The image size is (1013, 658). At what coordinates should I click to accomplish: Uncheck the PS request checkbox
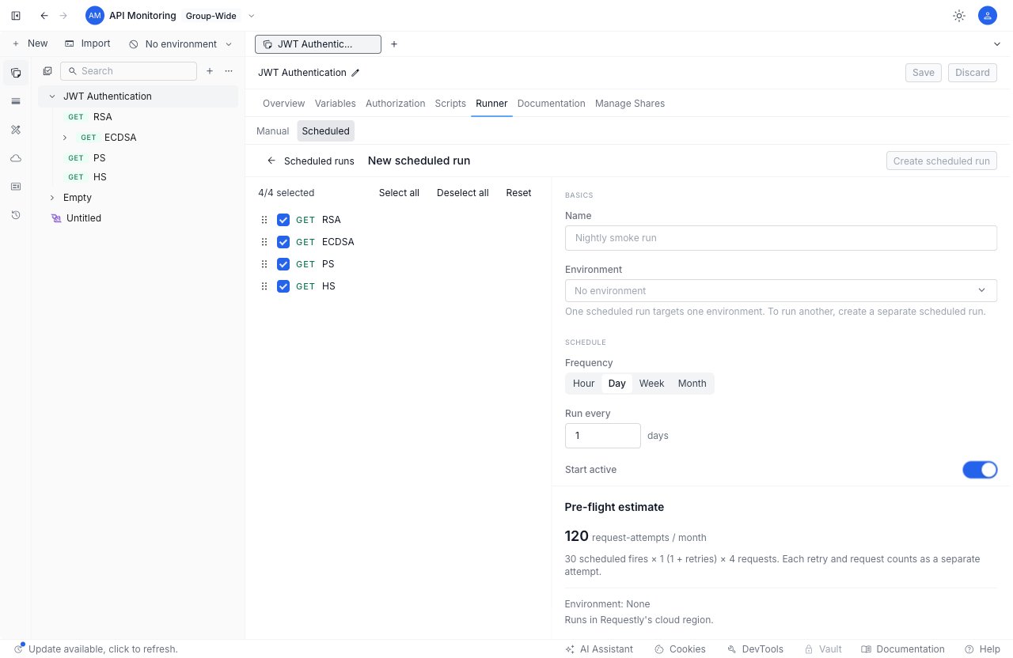click(283, 264)
